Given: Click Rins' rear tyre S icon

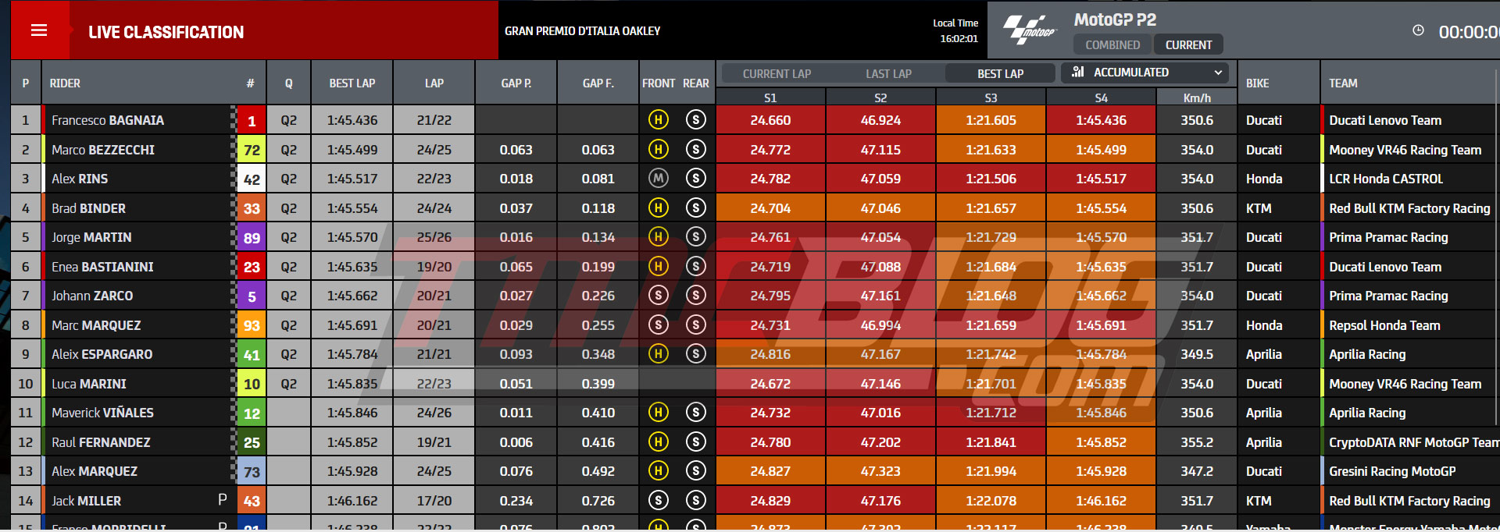Looking at the screenshot, I should 695,179.
